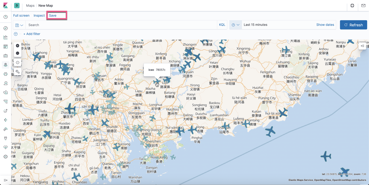Zoom in on the map
Screen dimensions: 369x185
coord(17,46)
